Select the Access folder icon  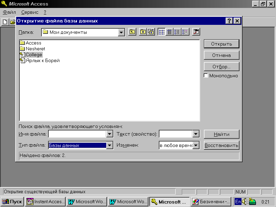pos(22,42)
